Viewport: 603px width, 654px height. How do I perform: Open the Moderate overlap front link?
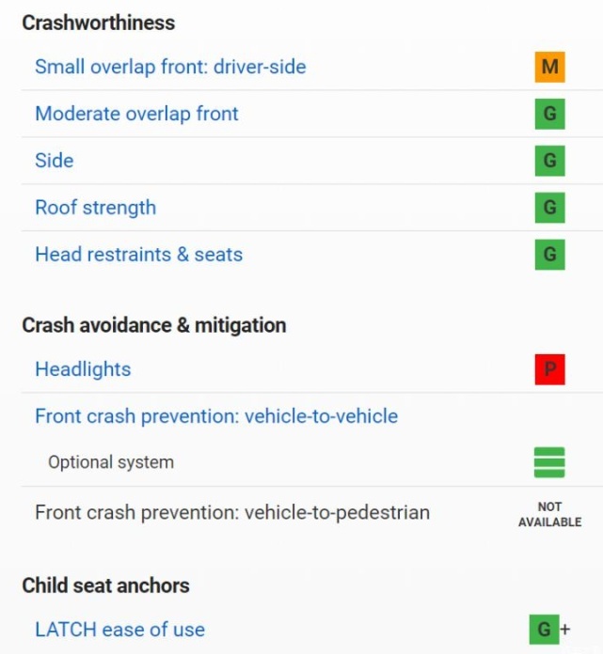click(x=136, y=114)
